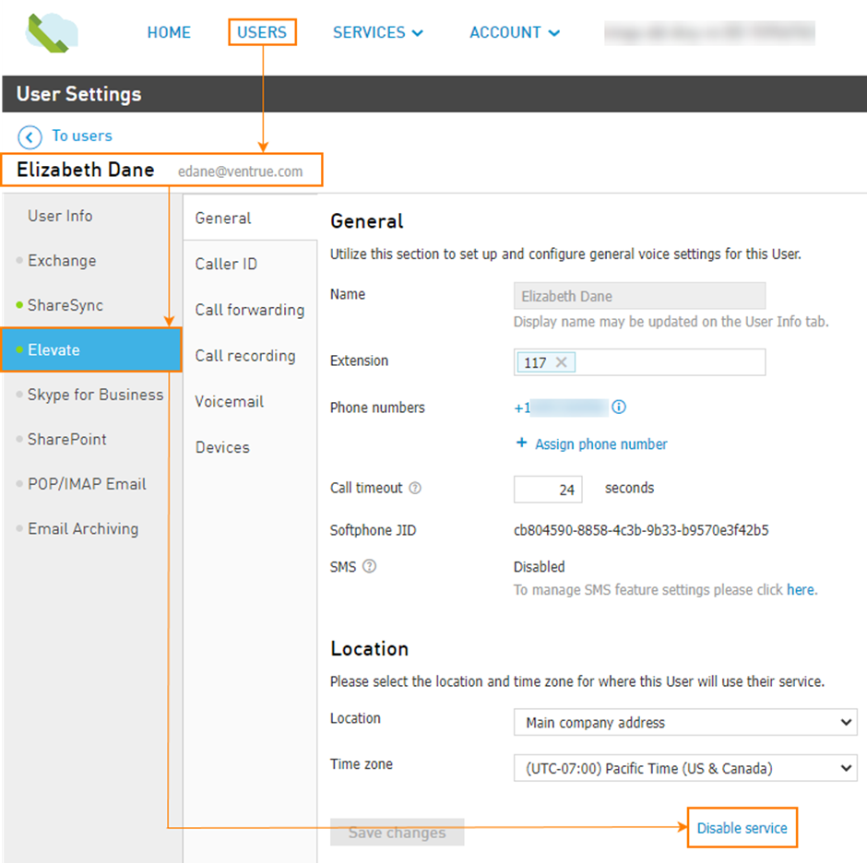
Task: Expand the SERVICES menu
Action: [x=377, y=32]
